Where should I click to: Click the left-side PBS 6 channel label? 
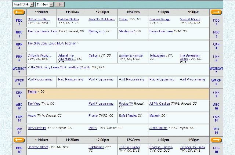pyautogui.click(x=19, y=58)
